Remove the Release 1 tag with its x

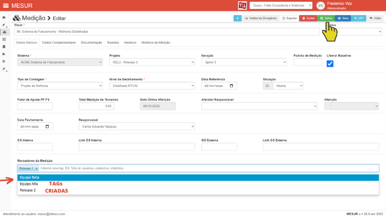coord(37,168)
